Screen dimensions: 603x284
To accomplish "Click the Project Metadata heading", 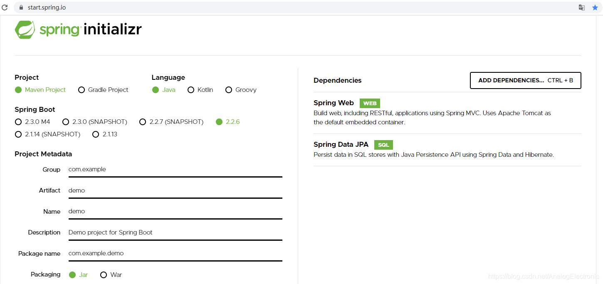I will [43, 154].
